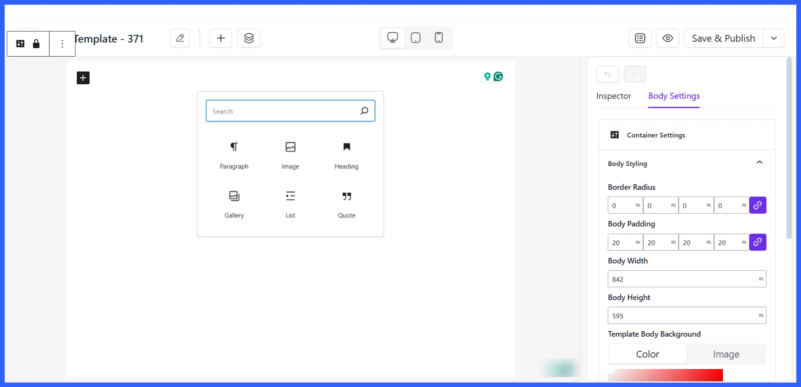The image size is (801, 387).
Task: Click the pencil edit template name icon
Action: coord(180,38)
